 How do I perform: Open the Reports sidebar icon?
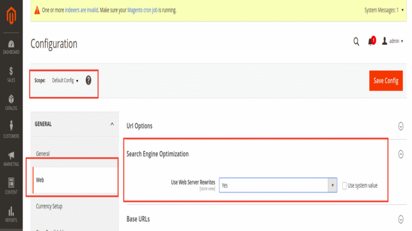point(11,214)
